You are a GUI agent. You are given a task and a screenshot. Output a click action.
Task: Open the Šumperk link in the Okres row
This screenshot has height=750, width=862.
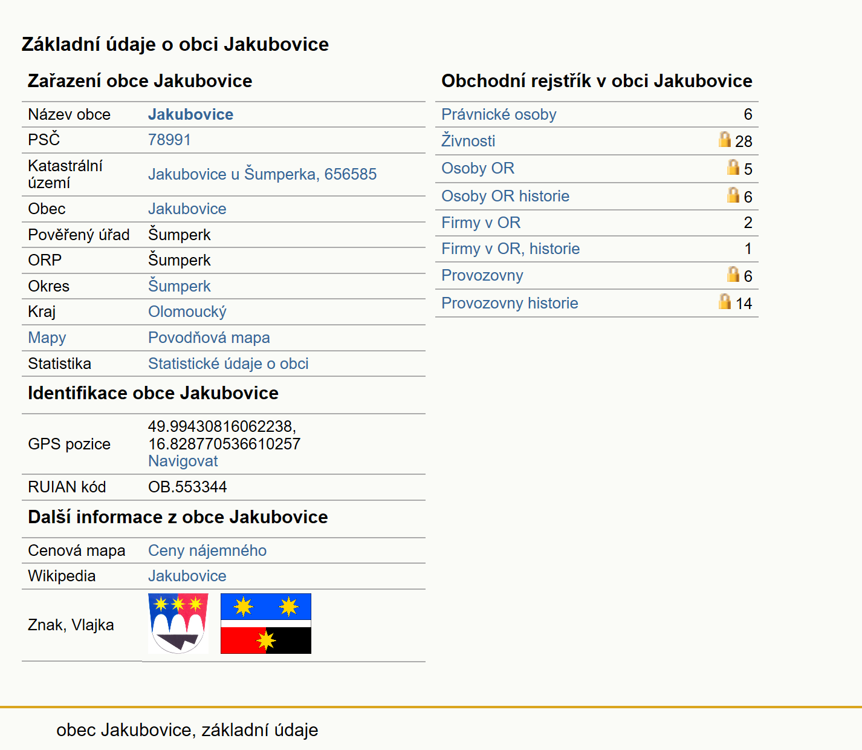pos(180,286)
